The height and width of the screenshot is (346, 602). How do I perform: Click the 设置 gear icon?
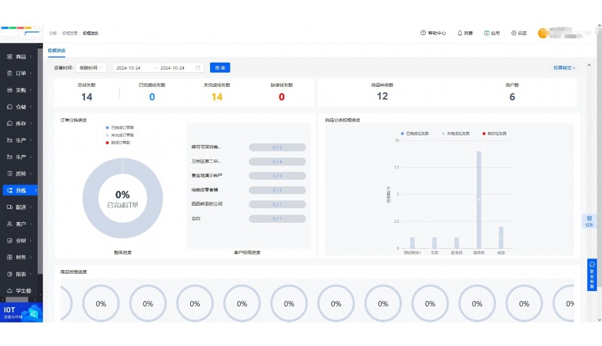tap(514, 33)
